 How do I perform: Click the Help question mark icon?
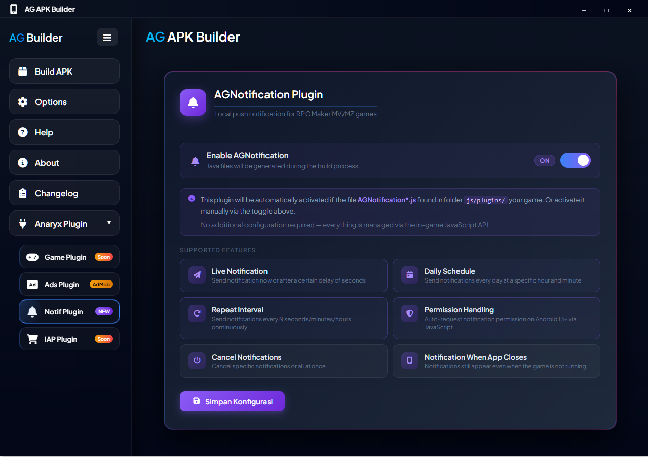[x=23, y=132]
